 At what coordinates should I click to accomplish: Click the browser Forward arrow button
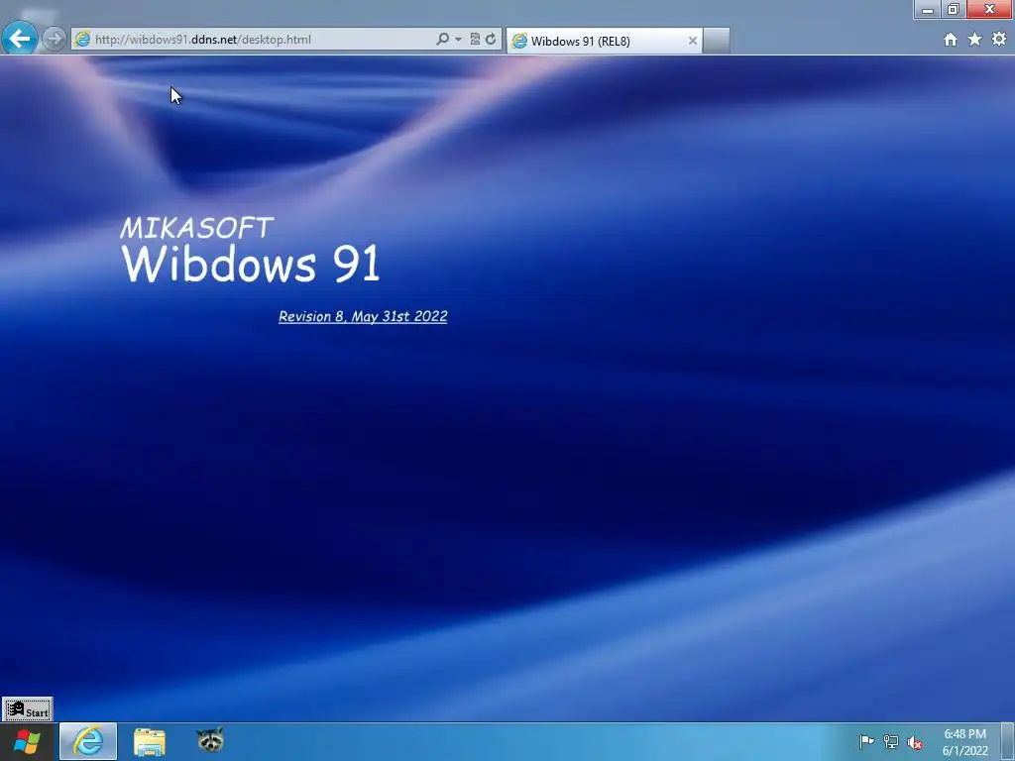[55, 39]
